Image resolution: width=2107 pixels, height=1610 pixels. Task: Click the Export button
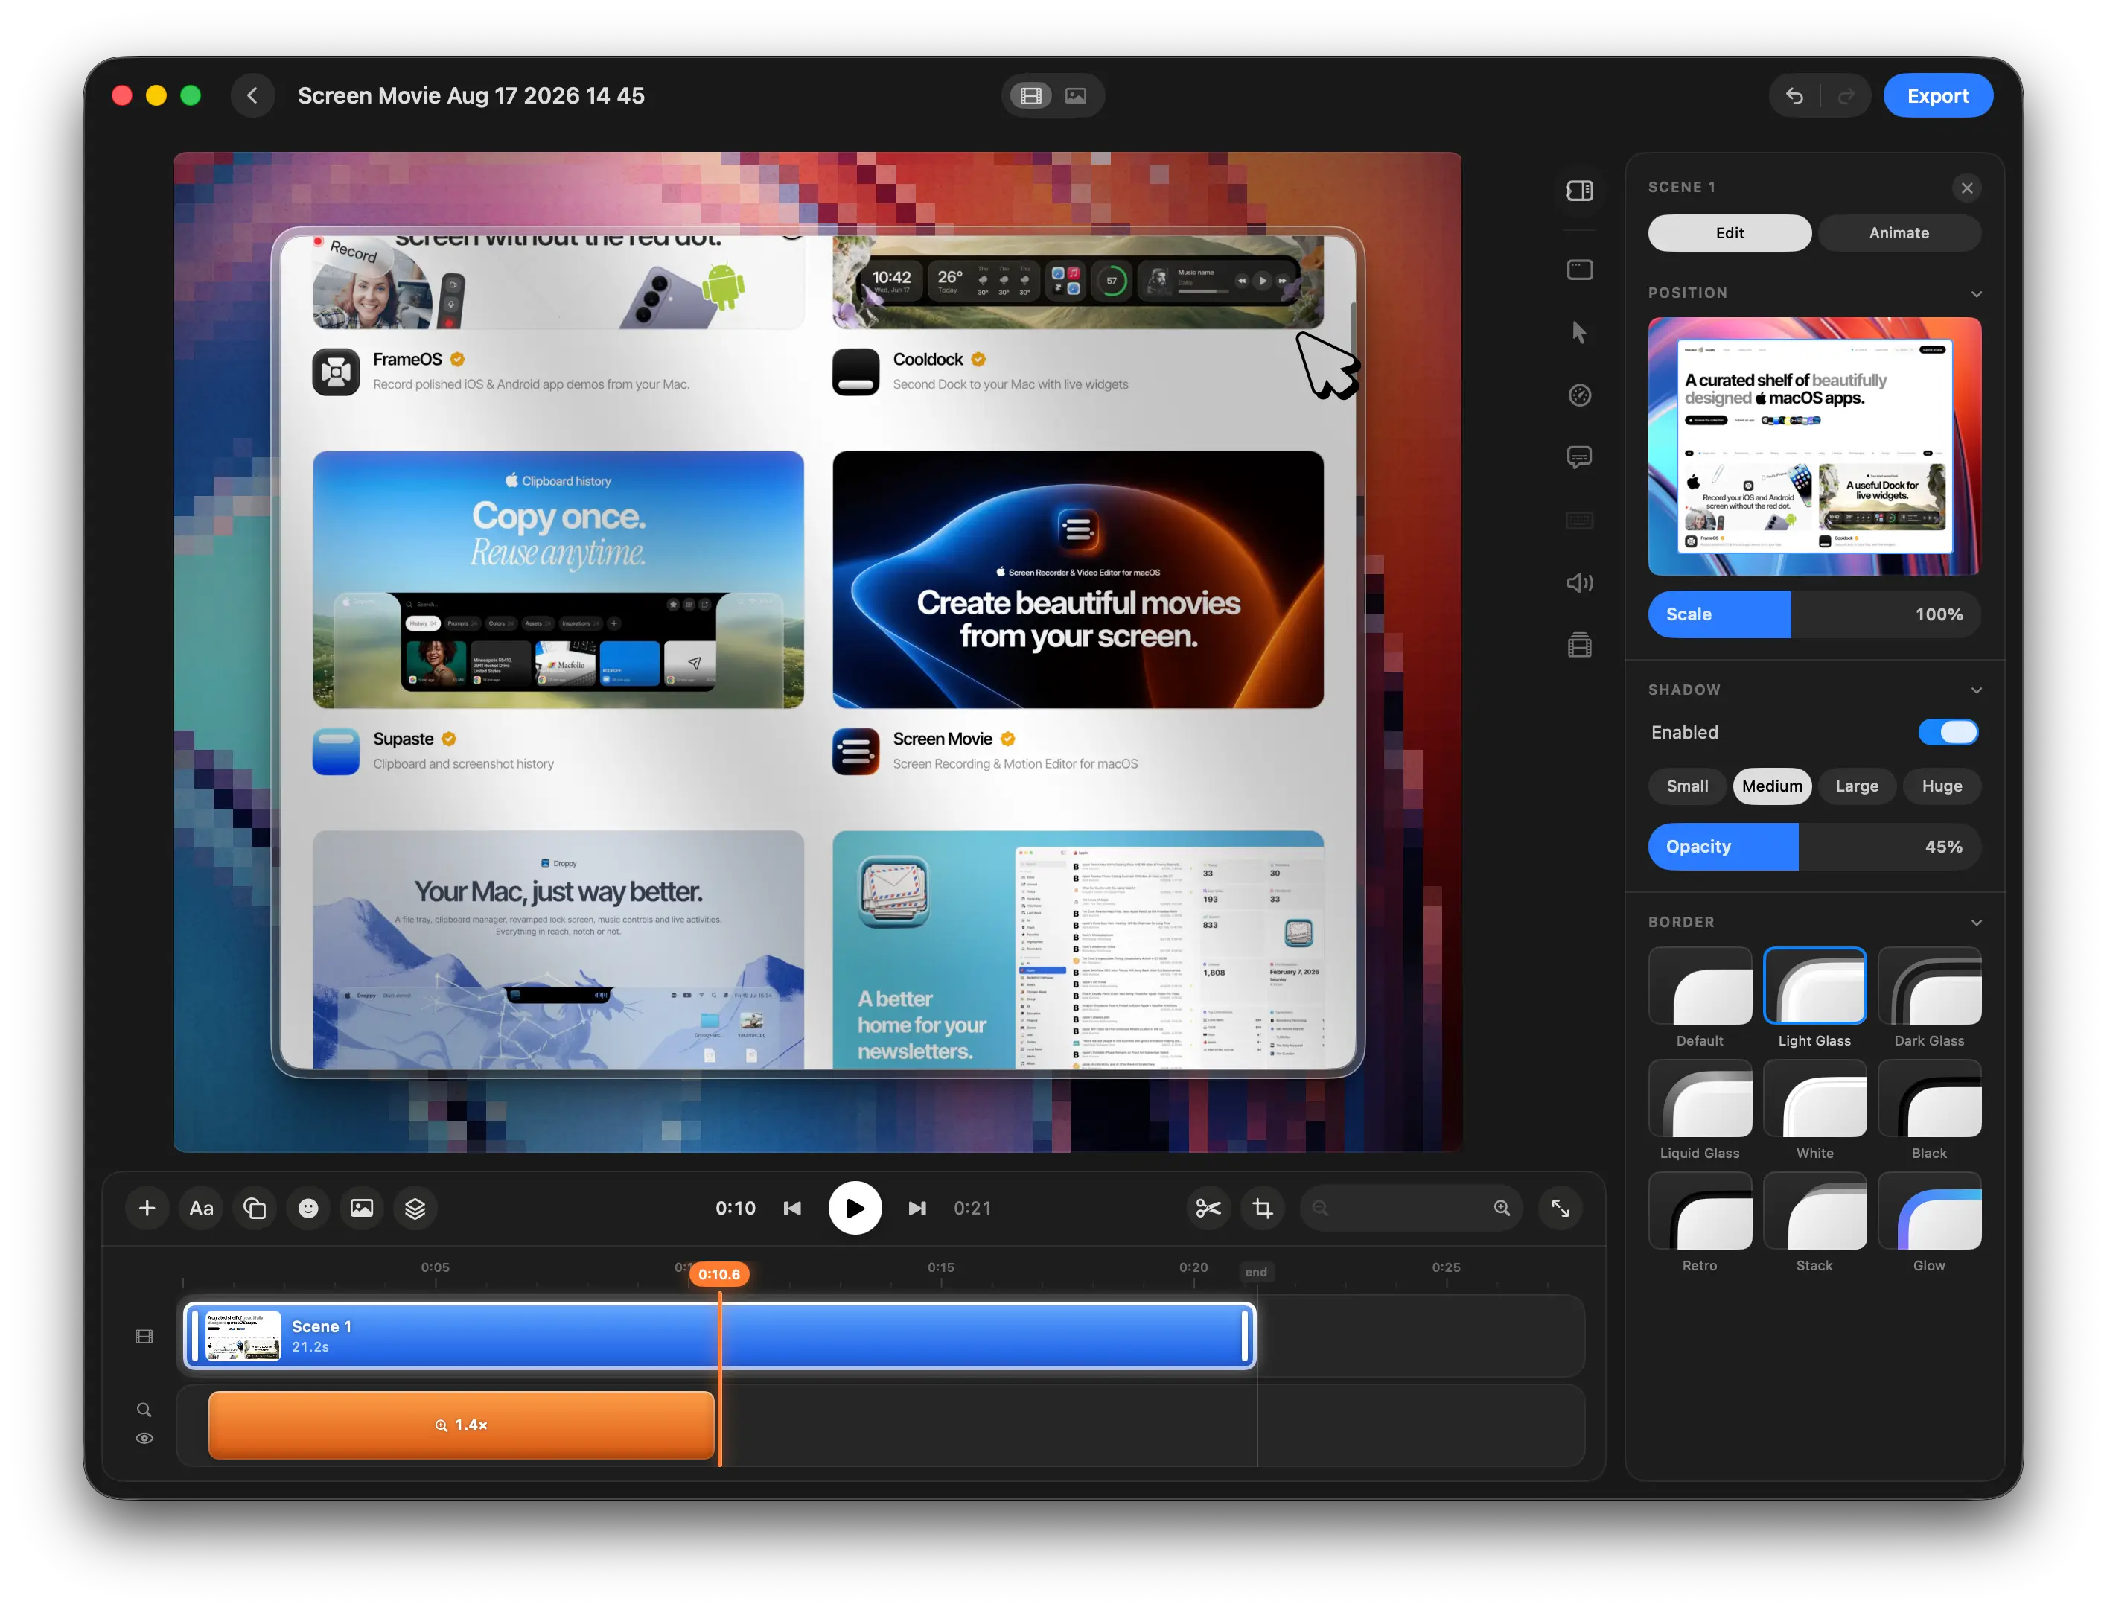tap(1937, 96)
